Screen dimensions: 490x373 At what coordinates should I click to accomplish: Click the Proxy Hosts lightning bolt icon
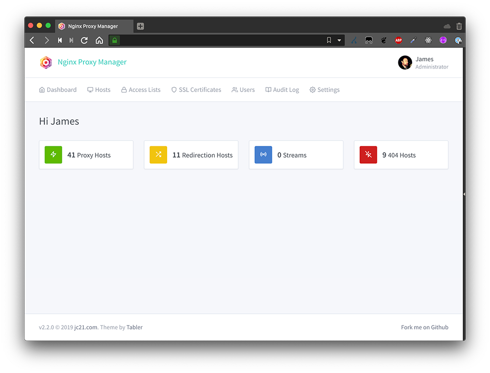(53, 155)
